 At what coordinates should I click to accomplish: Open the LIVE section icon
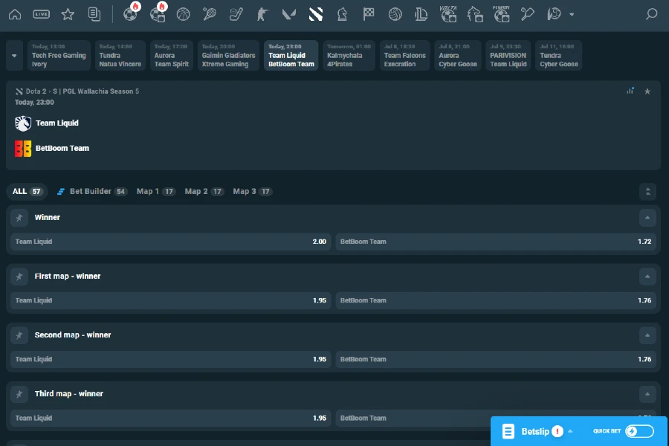pyautogui.click(x=42, y=13)
